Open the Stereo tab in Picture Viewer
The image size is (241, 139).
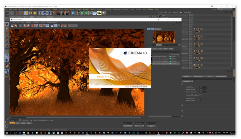coord(171,49)
